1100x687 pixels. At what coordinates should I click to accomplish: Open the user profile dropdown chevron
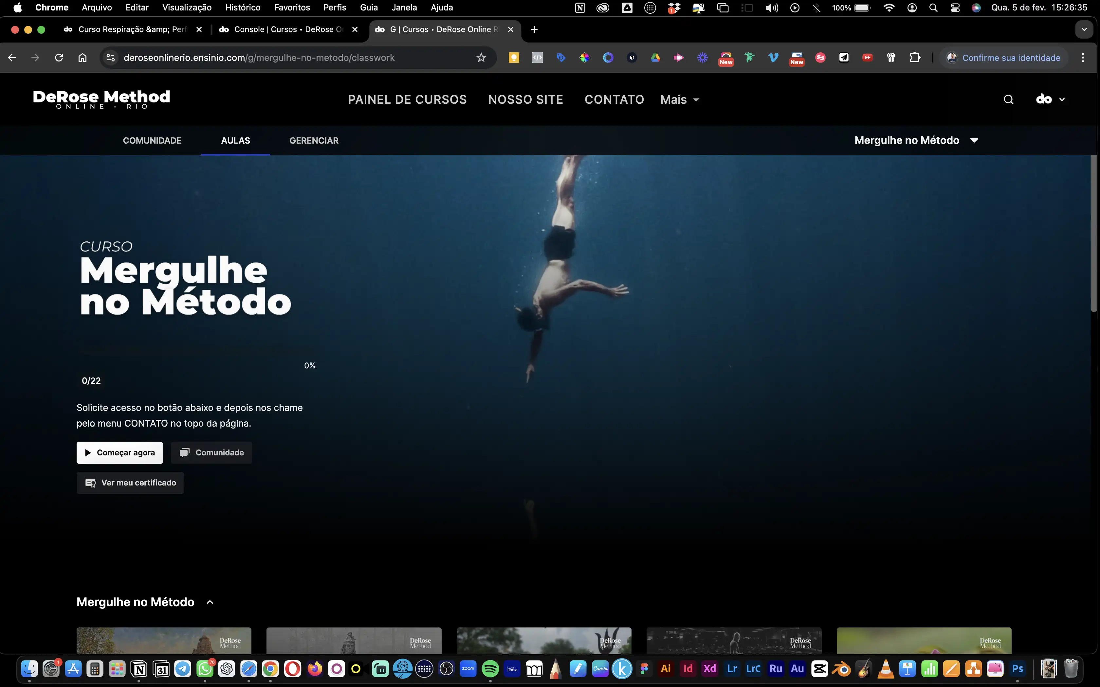pyautogui.click(x=1062, y=99)
